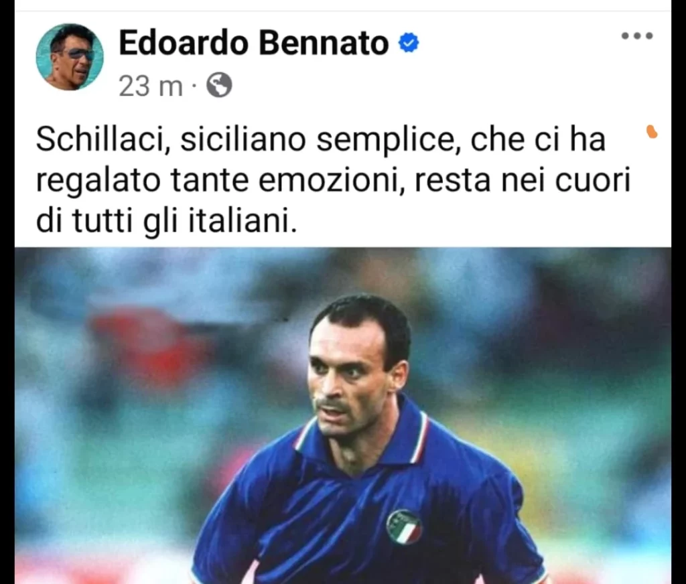
Task: Click the blue verified checkmark badge
Action: click(409, 43)
